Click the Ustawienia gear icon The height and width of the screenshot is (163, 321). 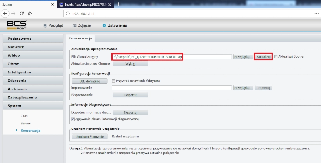click(104, 25)
